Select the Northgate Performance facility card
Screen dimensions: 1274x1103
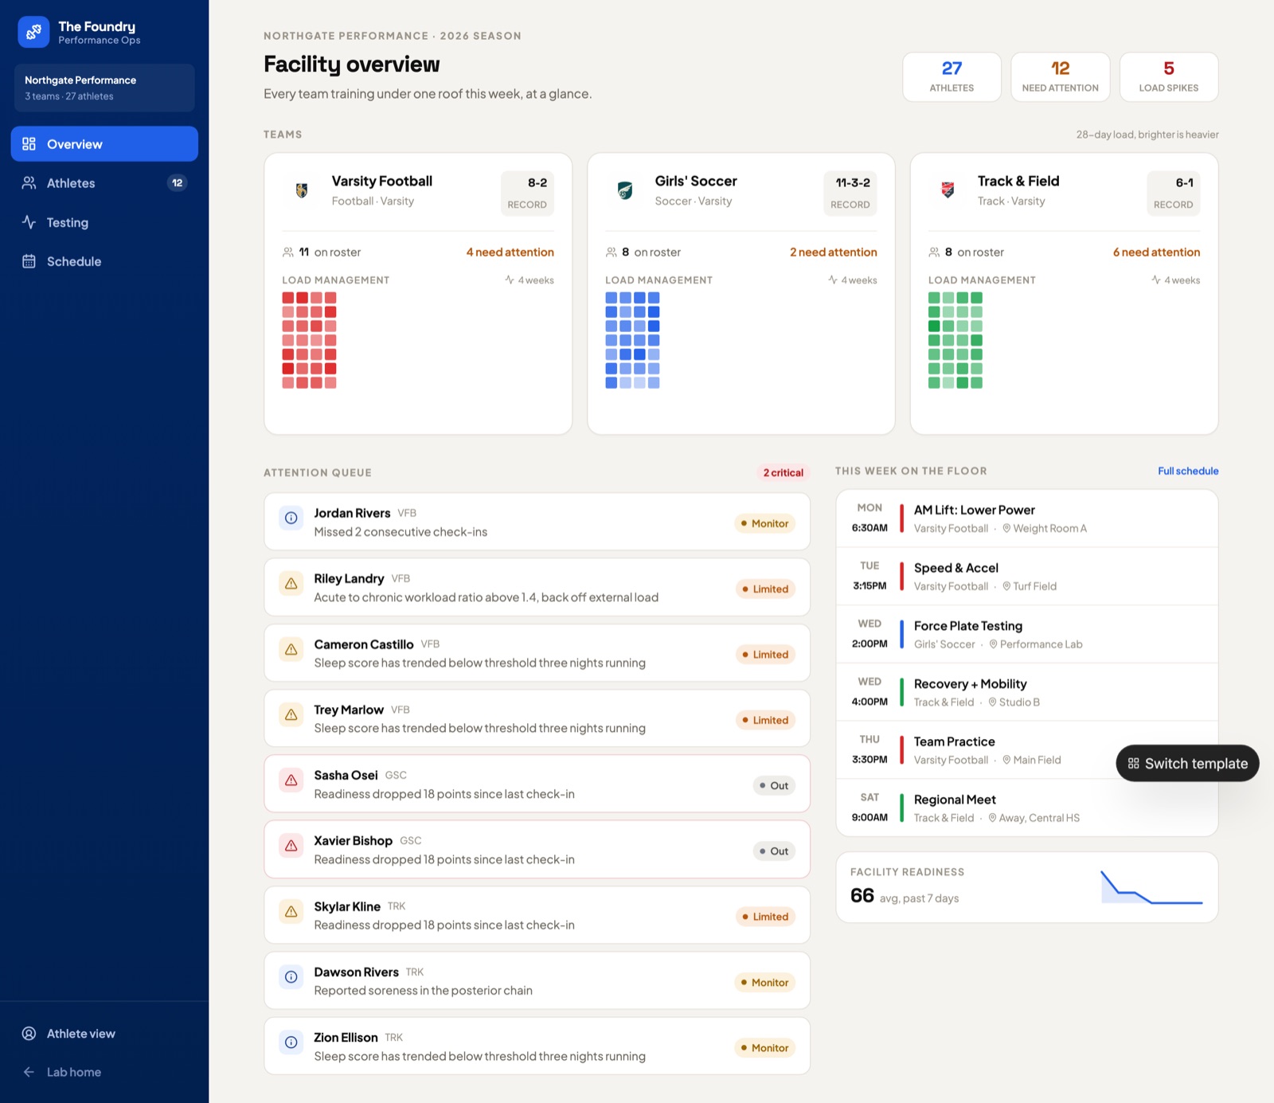pyautogui.click(x=104, y=88)
